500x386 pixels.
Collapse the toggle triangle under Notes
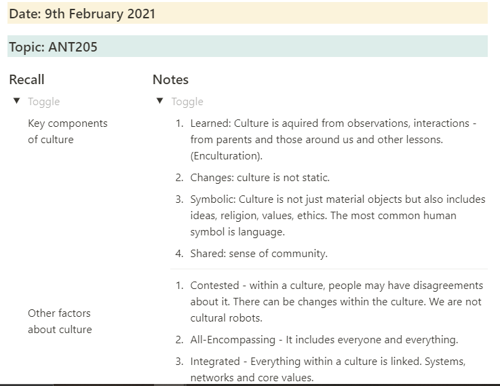pyautogui.click(x=159, y=101)
